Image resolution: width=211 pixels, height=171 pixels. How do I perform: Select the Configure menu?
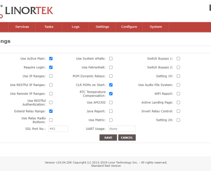pyautogui.click(x=129, y=27)
